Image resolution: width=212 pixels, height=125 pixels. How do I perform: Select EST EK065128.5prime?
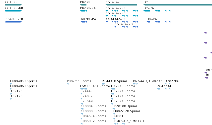click(x=127, y=111)
